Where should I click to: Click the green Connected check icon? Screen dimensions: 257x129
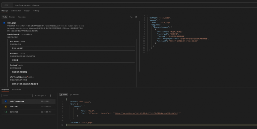click(6, 112)
